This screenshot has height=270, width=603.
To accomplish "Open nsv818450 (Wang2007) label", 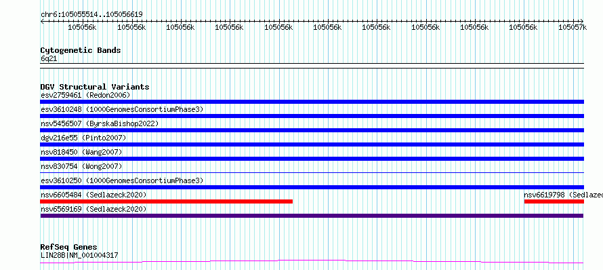I will (x=81, y=152).
